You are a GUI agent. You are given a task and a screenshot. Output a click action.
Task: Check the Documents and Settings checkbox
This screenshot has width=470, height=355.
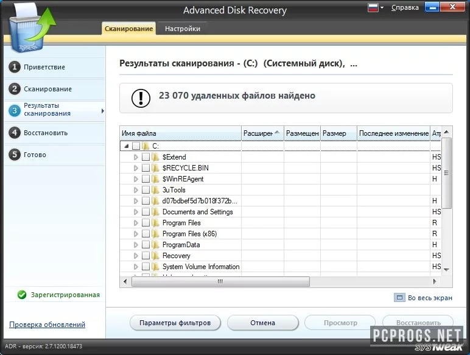(x=146, y=212)
